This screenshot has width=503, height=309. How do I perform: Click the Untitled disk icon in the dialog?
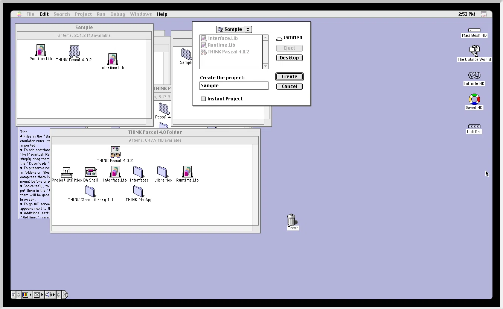click(x=279, y=38)
